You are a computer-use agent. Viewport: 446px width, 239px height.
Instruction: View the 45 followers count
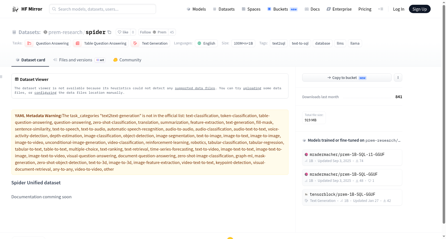pos(172,32)
